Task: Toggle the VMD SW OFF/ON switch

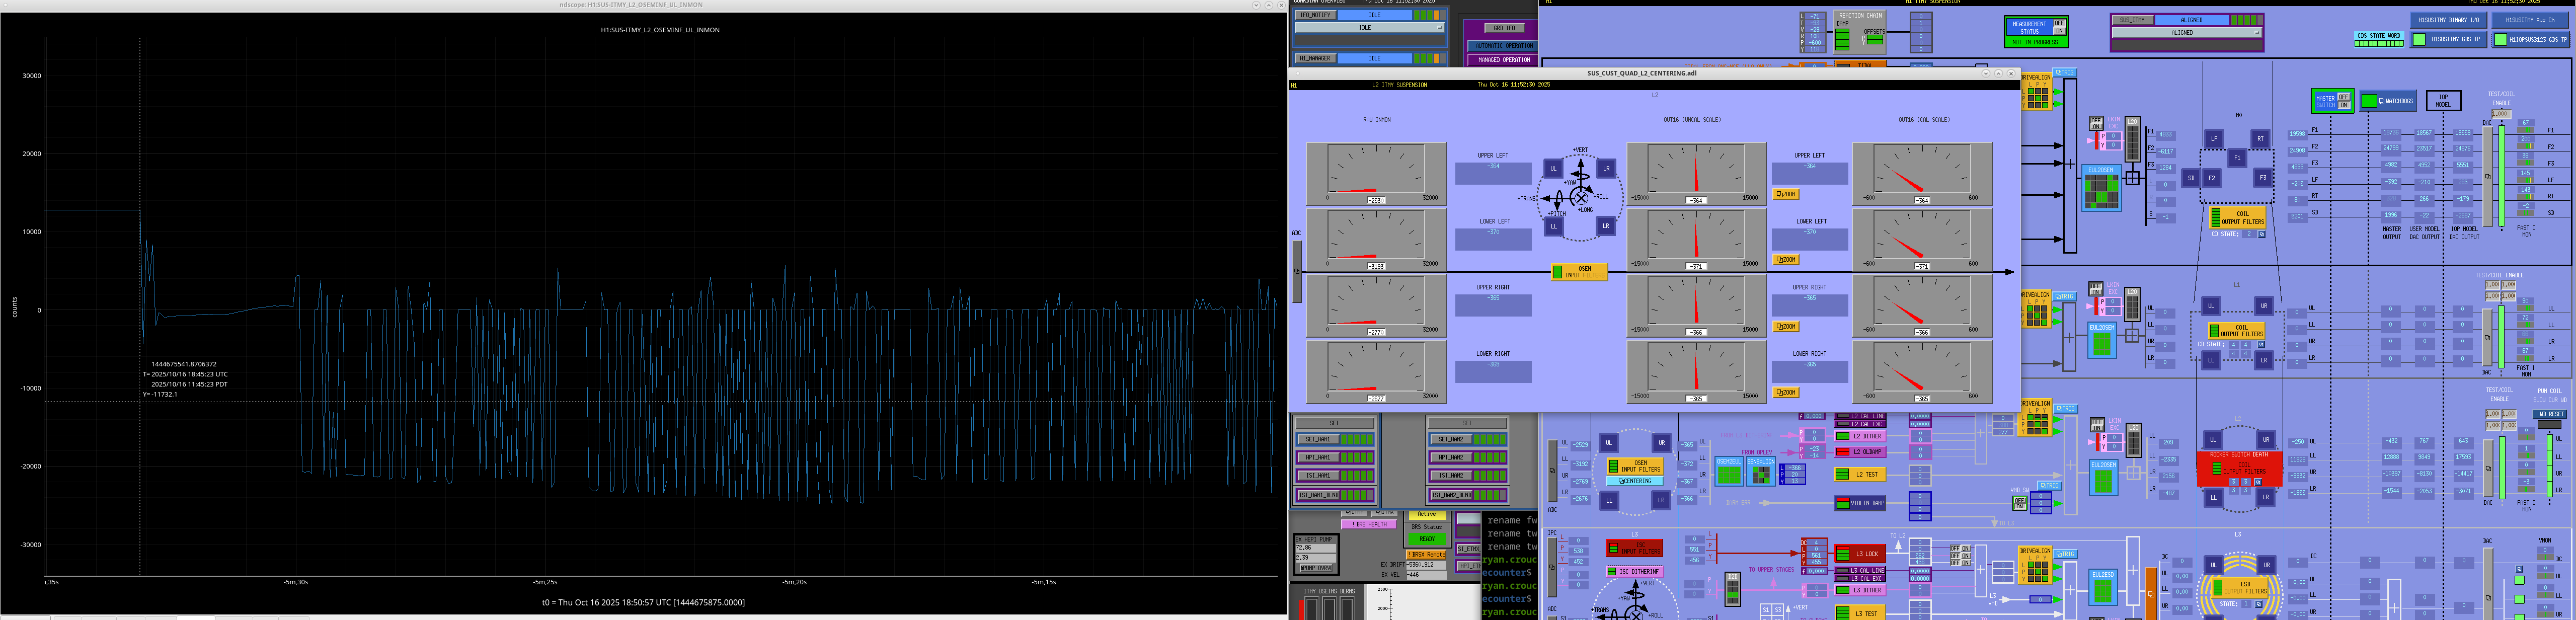Action: pos(2020,502)
